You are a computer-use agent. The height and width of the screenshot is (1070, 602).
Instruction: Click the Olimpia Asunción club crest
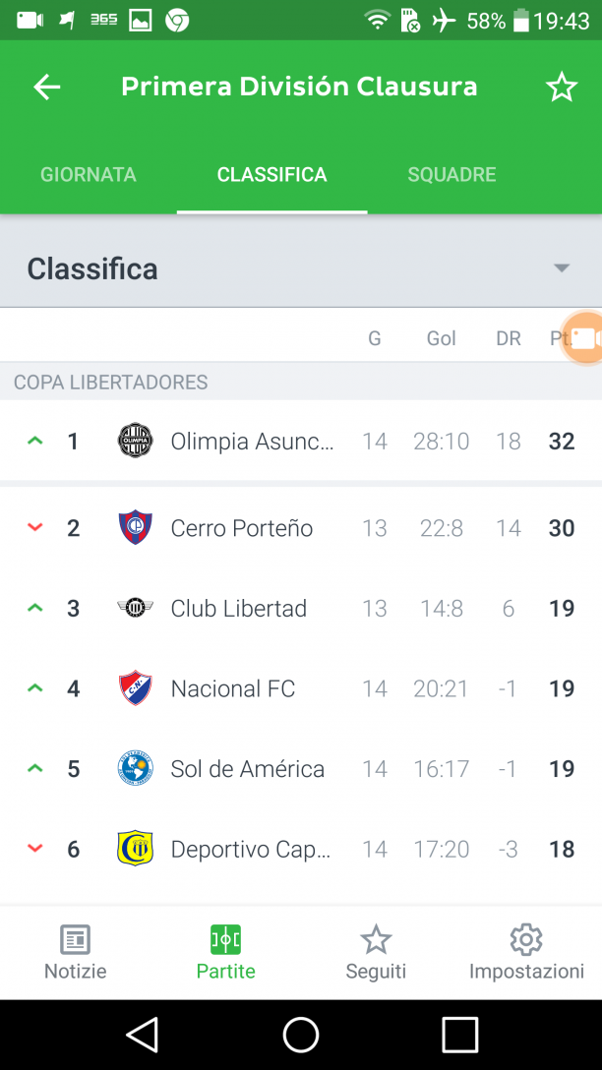point(135,441)
